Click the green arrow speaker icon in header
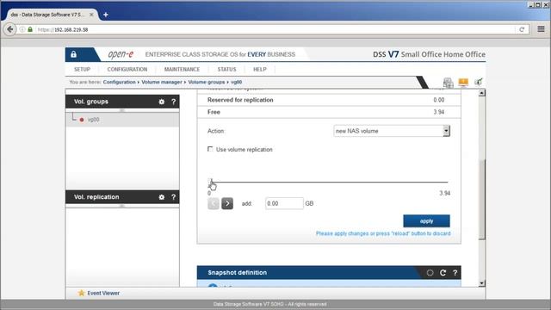Viewport: 551px width, 310px height. pyautogui.click(x=479, y=83)
